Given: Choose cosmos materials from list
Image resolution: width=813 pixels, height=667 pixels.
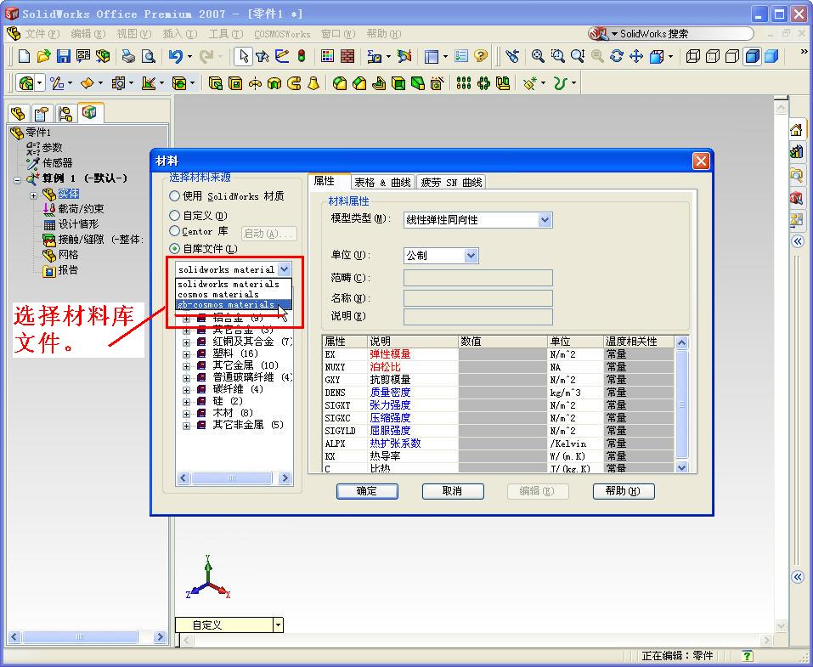Looking at the screenshot, I should point(234,294).
